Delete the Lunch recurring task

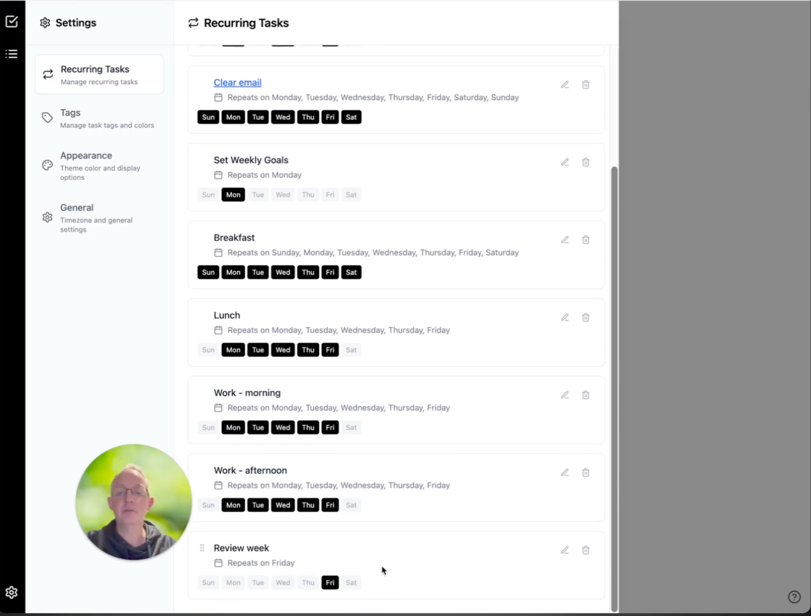coord(585,318)
